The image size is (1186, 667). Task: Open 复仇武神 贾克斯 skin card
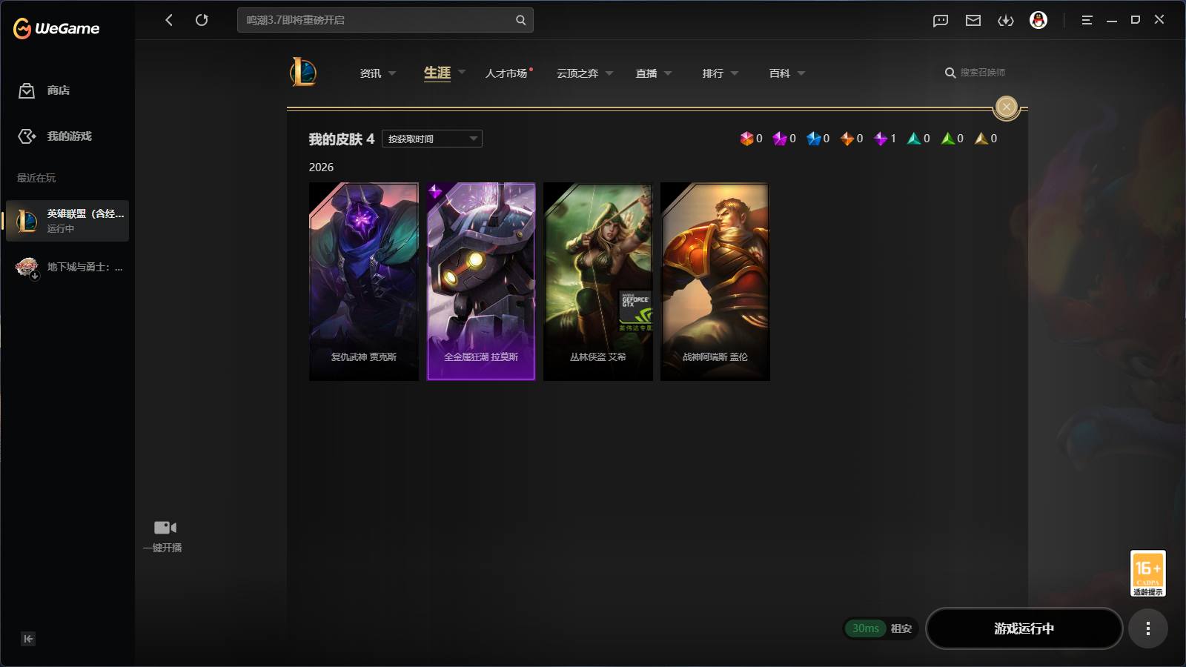(x=364, y=282)
